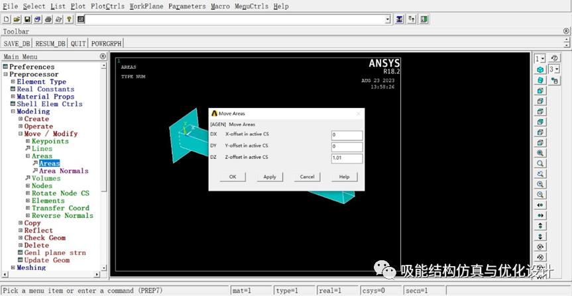Open an ANSYS file via folder icon
The image size is (572, 296).
coord(17,19)
